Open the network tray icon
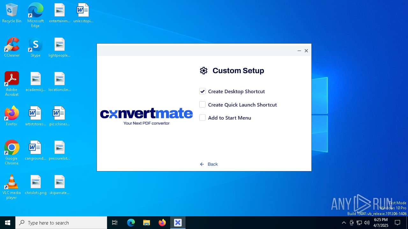Image resolution: width=408 pixels, height=229 pixels. point(359,223)
